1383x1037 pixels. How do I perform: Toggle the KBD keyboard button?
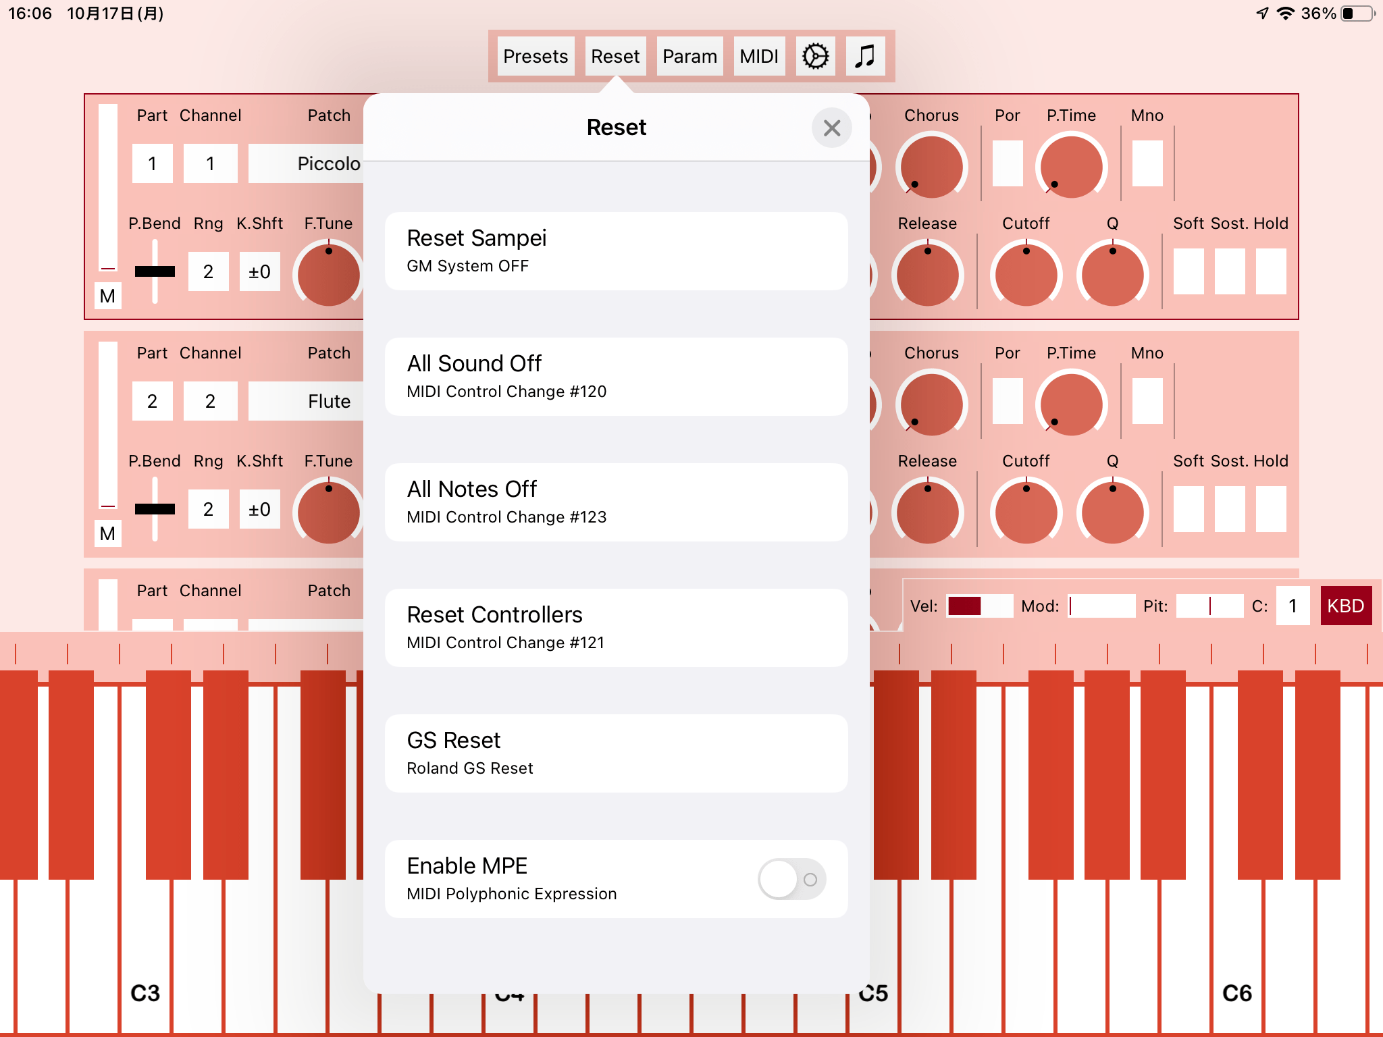coord(1345,606)
